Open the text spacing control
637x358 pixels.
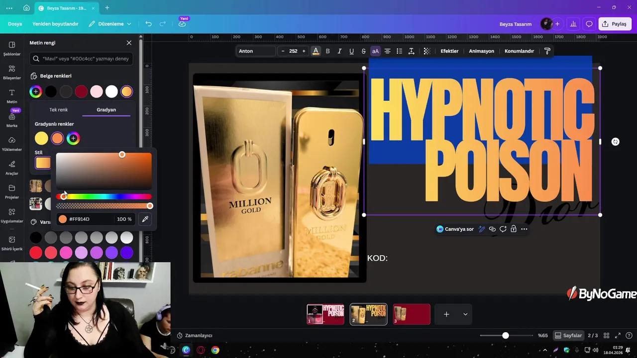pos(411,51)
